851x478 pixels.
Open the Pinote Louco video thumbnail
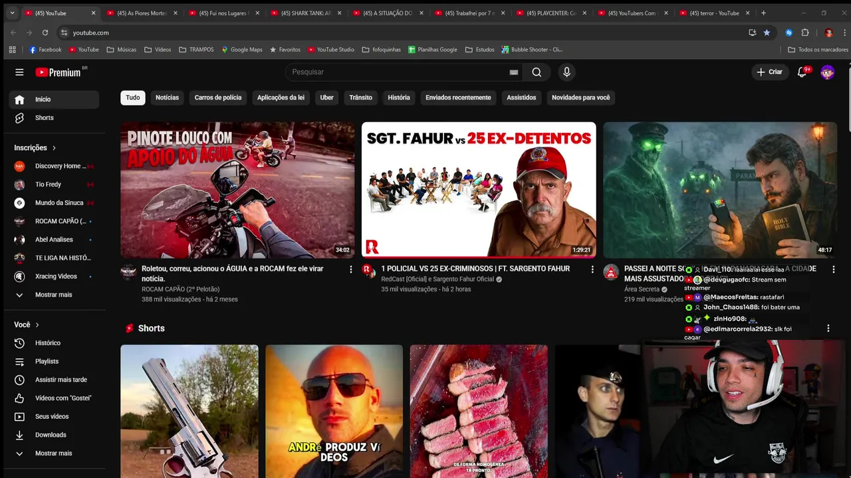[x=237, y=190]
